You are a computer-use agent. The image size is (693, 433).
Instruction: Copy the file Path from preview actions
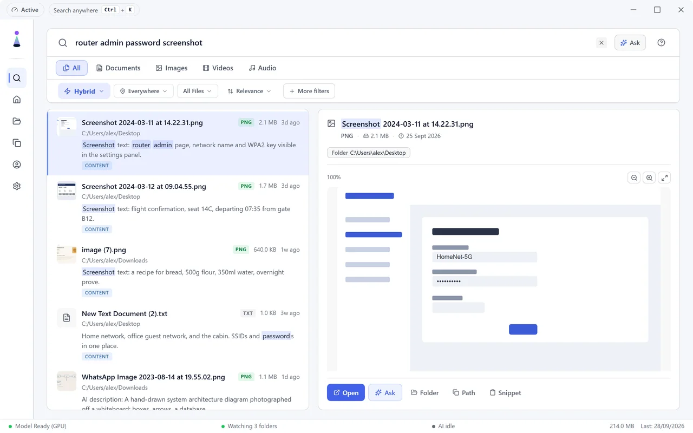point(464,392)
